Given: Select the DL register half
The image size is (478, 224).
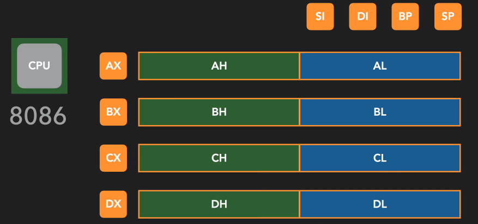Looking at the screenshot, I should pos(380,204).
